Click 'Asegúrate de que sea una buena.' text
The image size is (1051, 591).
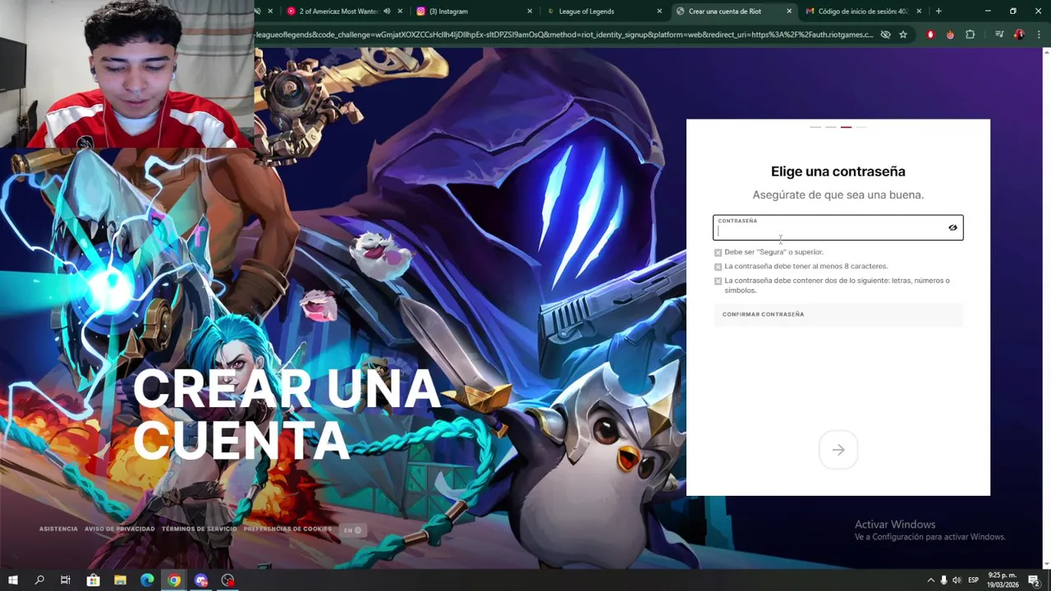838,195
